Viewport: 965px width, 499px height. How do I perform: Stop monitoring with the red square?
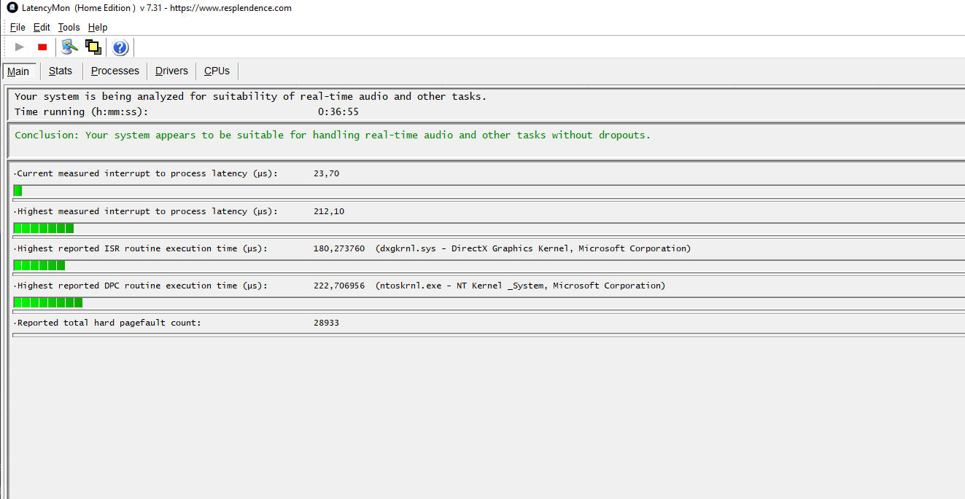coord(42,47)
